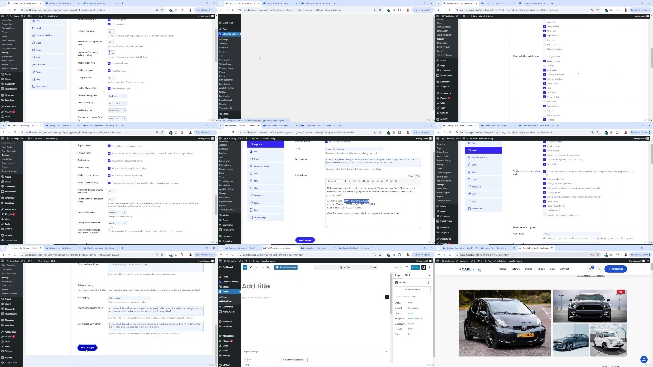Viewport: 653px width, 367px height.
Task: Click the Add Listing button on the CARListing site
Action: pyautogui.click(x=616, y=269)
